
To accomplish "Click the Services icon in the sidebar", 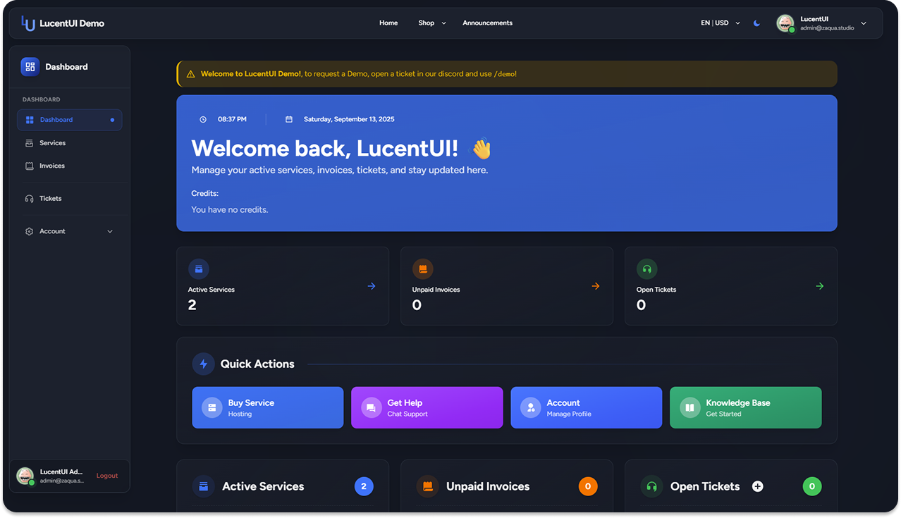I will (29, 142).
